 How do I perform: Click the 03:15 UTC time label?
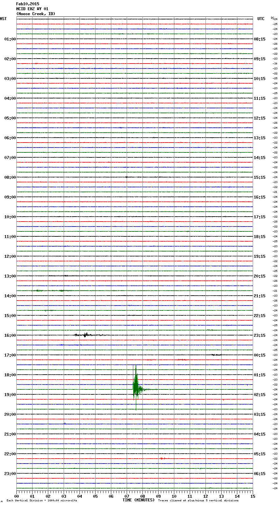tap(260, 414)
